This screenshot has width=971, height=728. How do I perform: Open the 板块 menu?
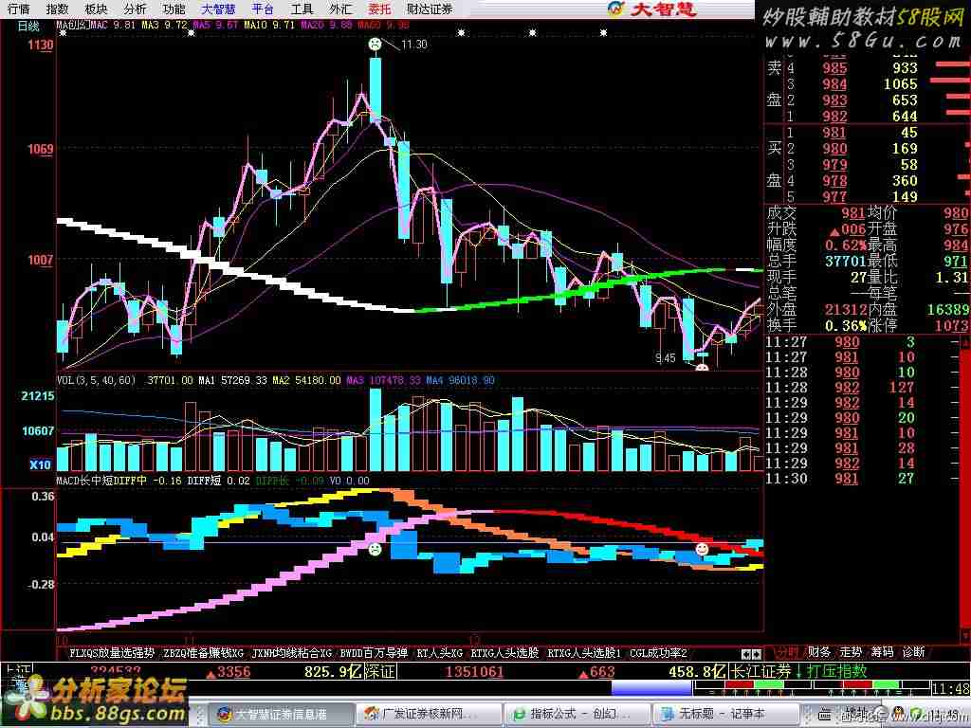(96, 9)
